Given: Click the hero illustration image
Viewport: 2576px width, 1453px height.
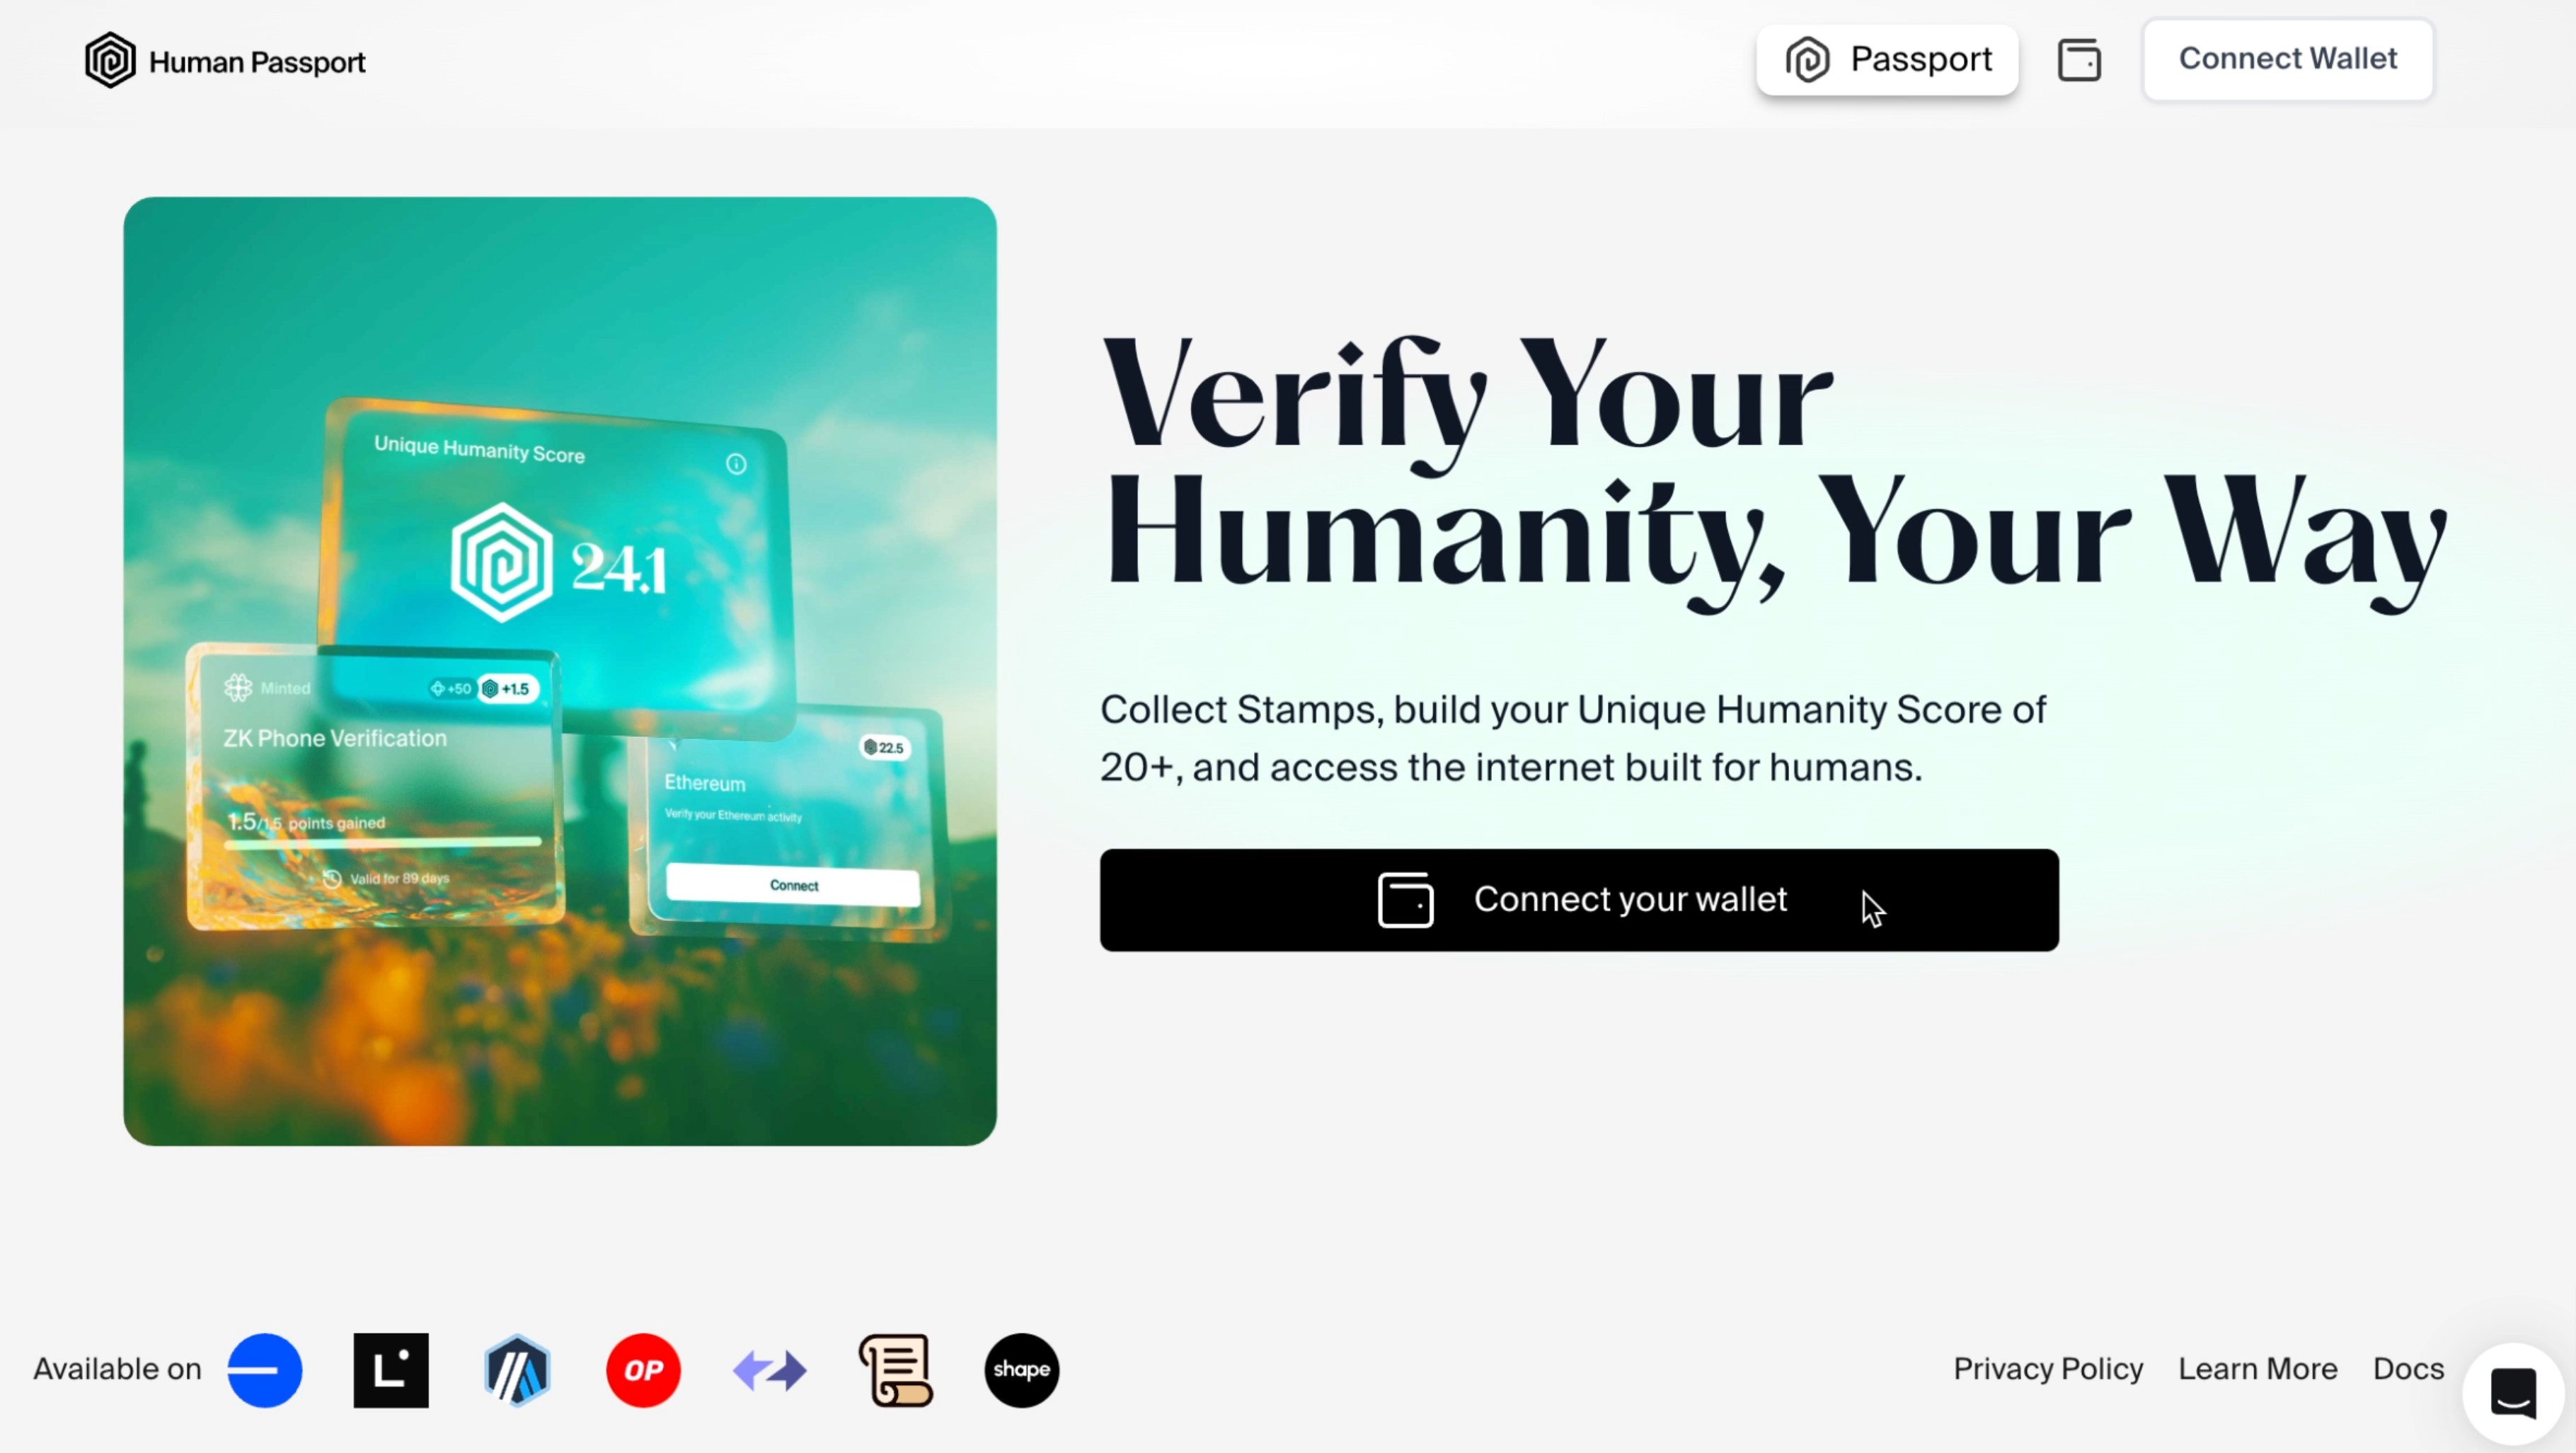Looking at the screenshot, I should (x=560, y=671).
